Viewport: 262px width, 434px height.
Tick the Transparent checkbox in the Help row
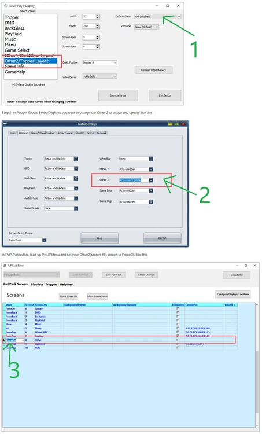point(178,348)
